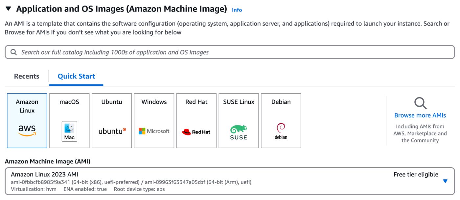Choose the Red Hat operating system
This screenshot has height=200, width=460.
(196, 120)
